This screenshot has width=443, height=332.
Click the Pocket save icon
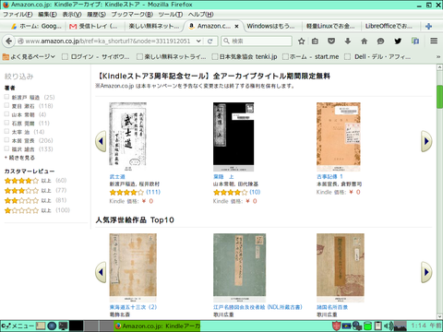click(331, 41)
